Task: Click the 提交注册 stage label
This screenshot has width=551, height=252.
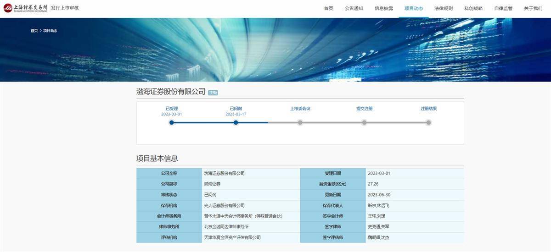Action: (x=364, y=109)
